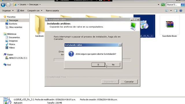Expand the arrow after Descargas breadcrumb

pos(40,5)
